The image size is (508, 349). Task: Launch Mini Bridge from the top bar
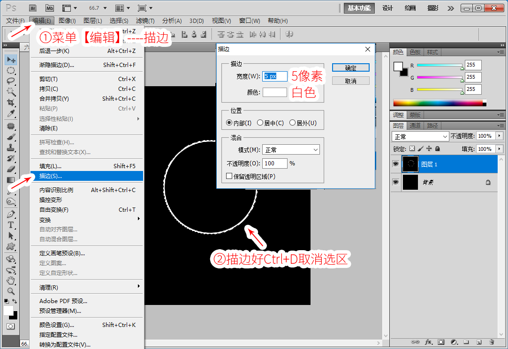point(50,8)
